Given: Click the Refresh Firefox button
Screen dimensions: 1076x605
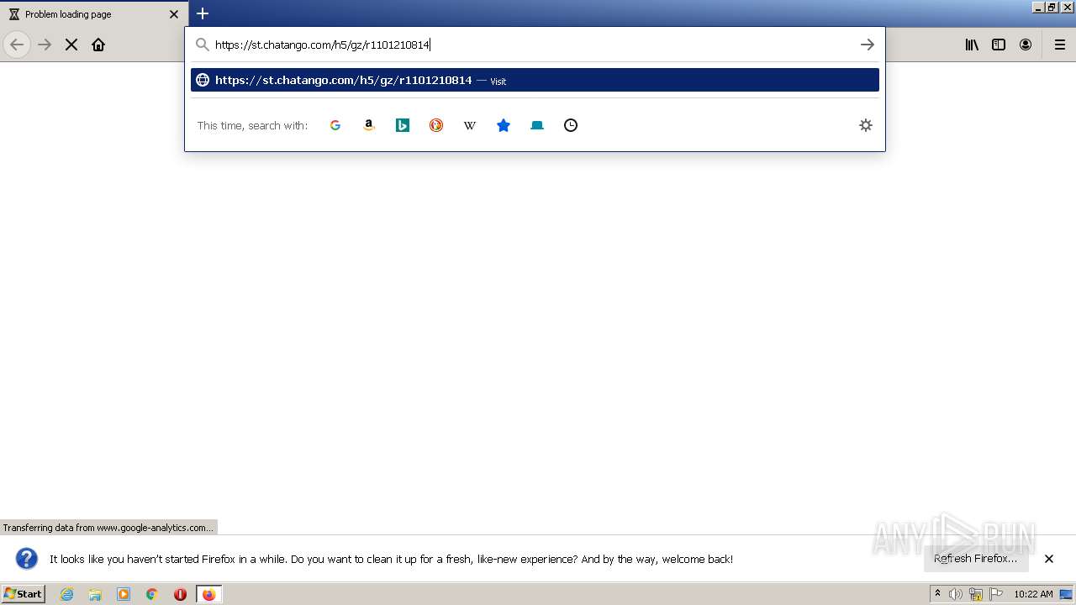Looking at the screenshot, I should click(976, 559).
